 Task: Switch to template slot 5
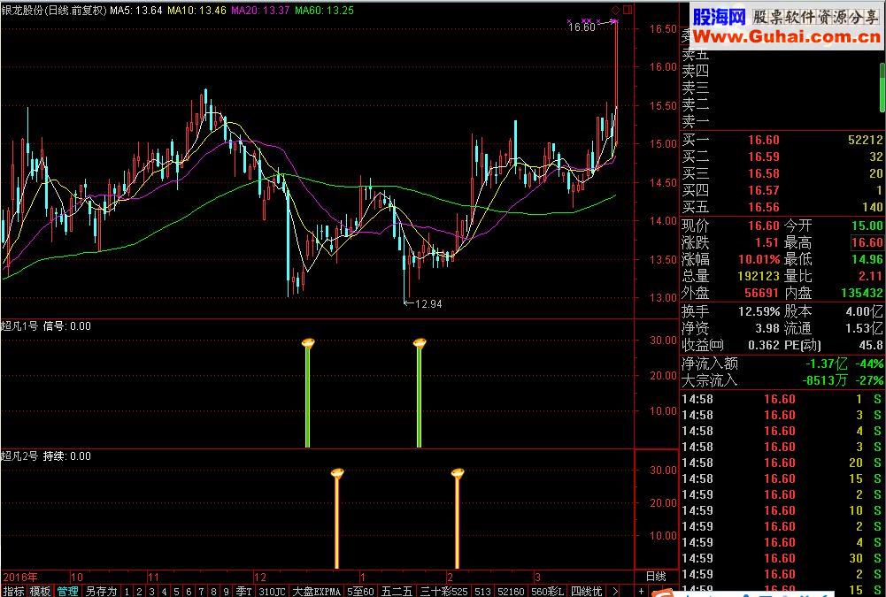176,592
